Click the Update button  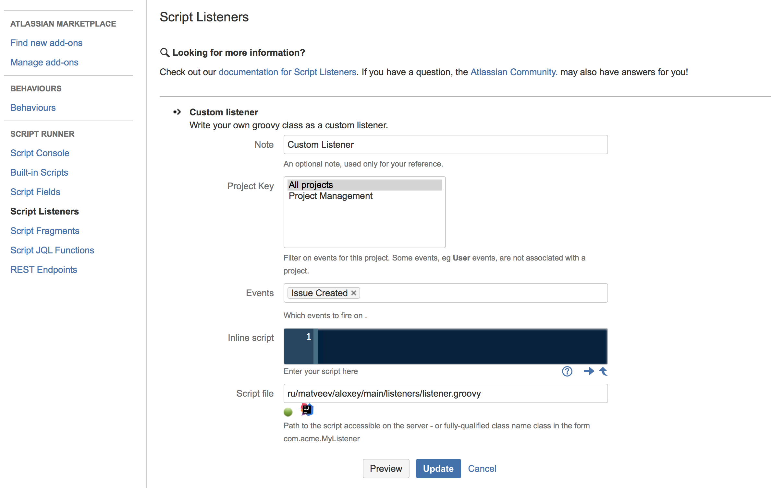[x=438, y=468]
